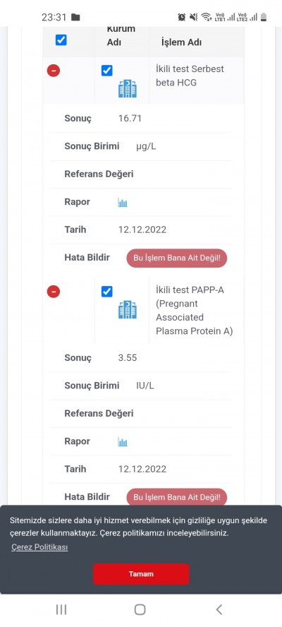The width and height of the screenshot is (282, 627).
Task: Uncheck the PAPP-A test checkbox
Action: click(x=106, y=292)
